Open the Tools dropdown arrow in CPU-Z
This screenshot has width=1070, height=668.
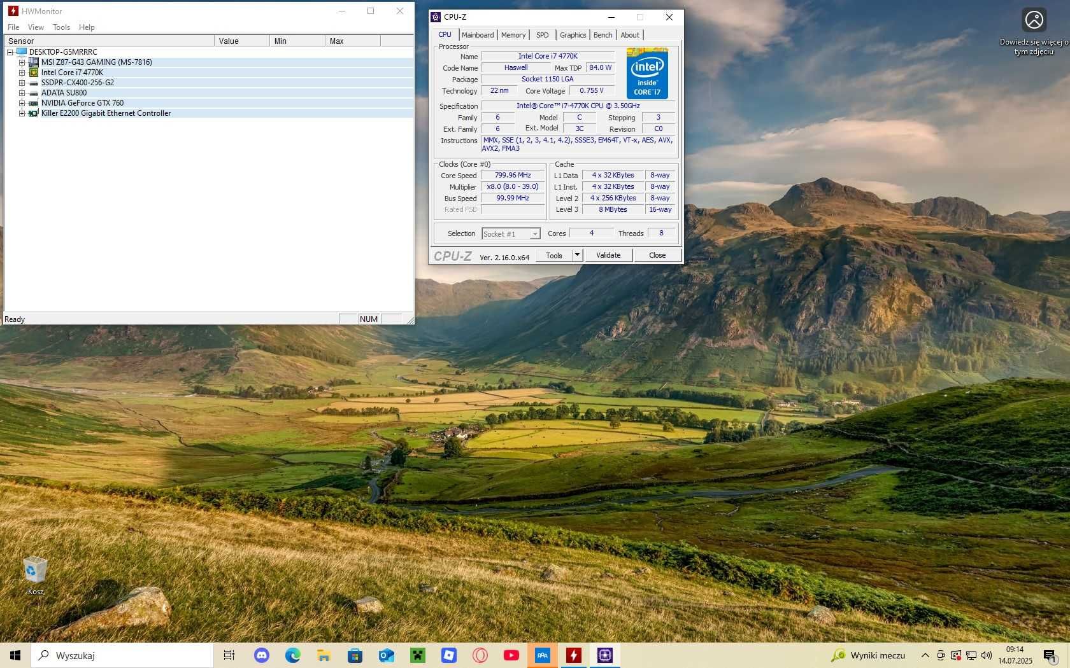tap(577, 255)
